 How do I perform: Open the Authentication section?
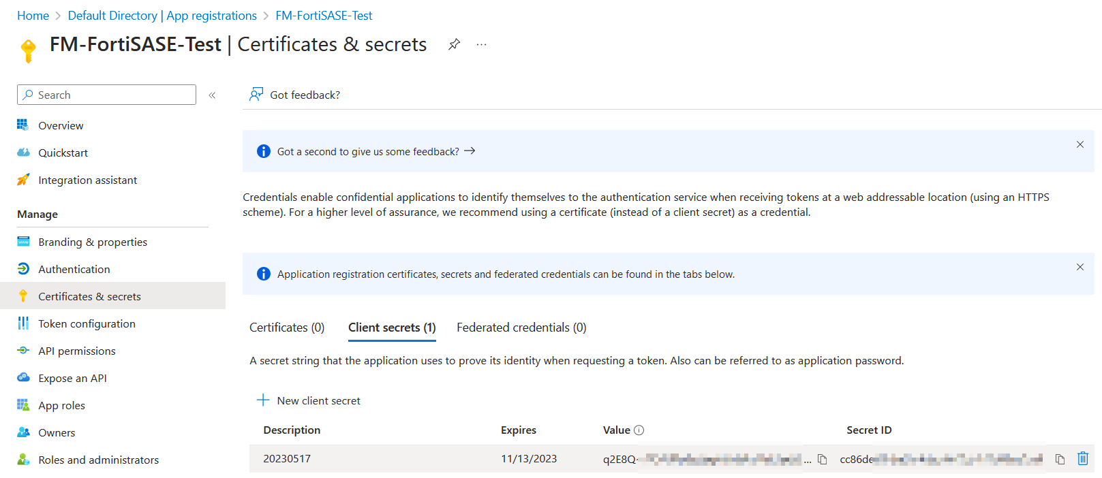tap(74, 269)
